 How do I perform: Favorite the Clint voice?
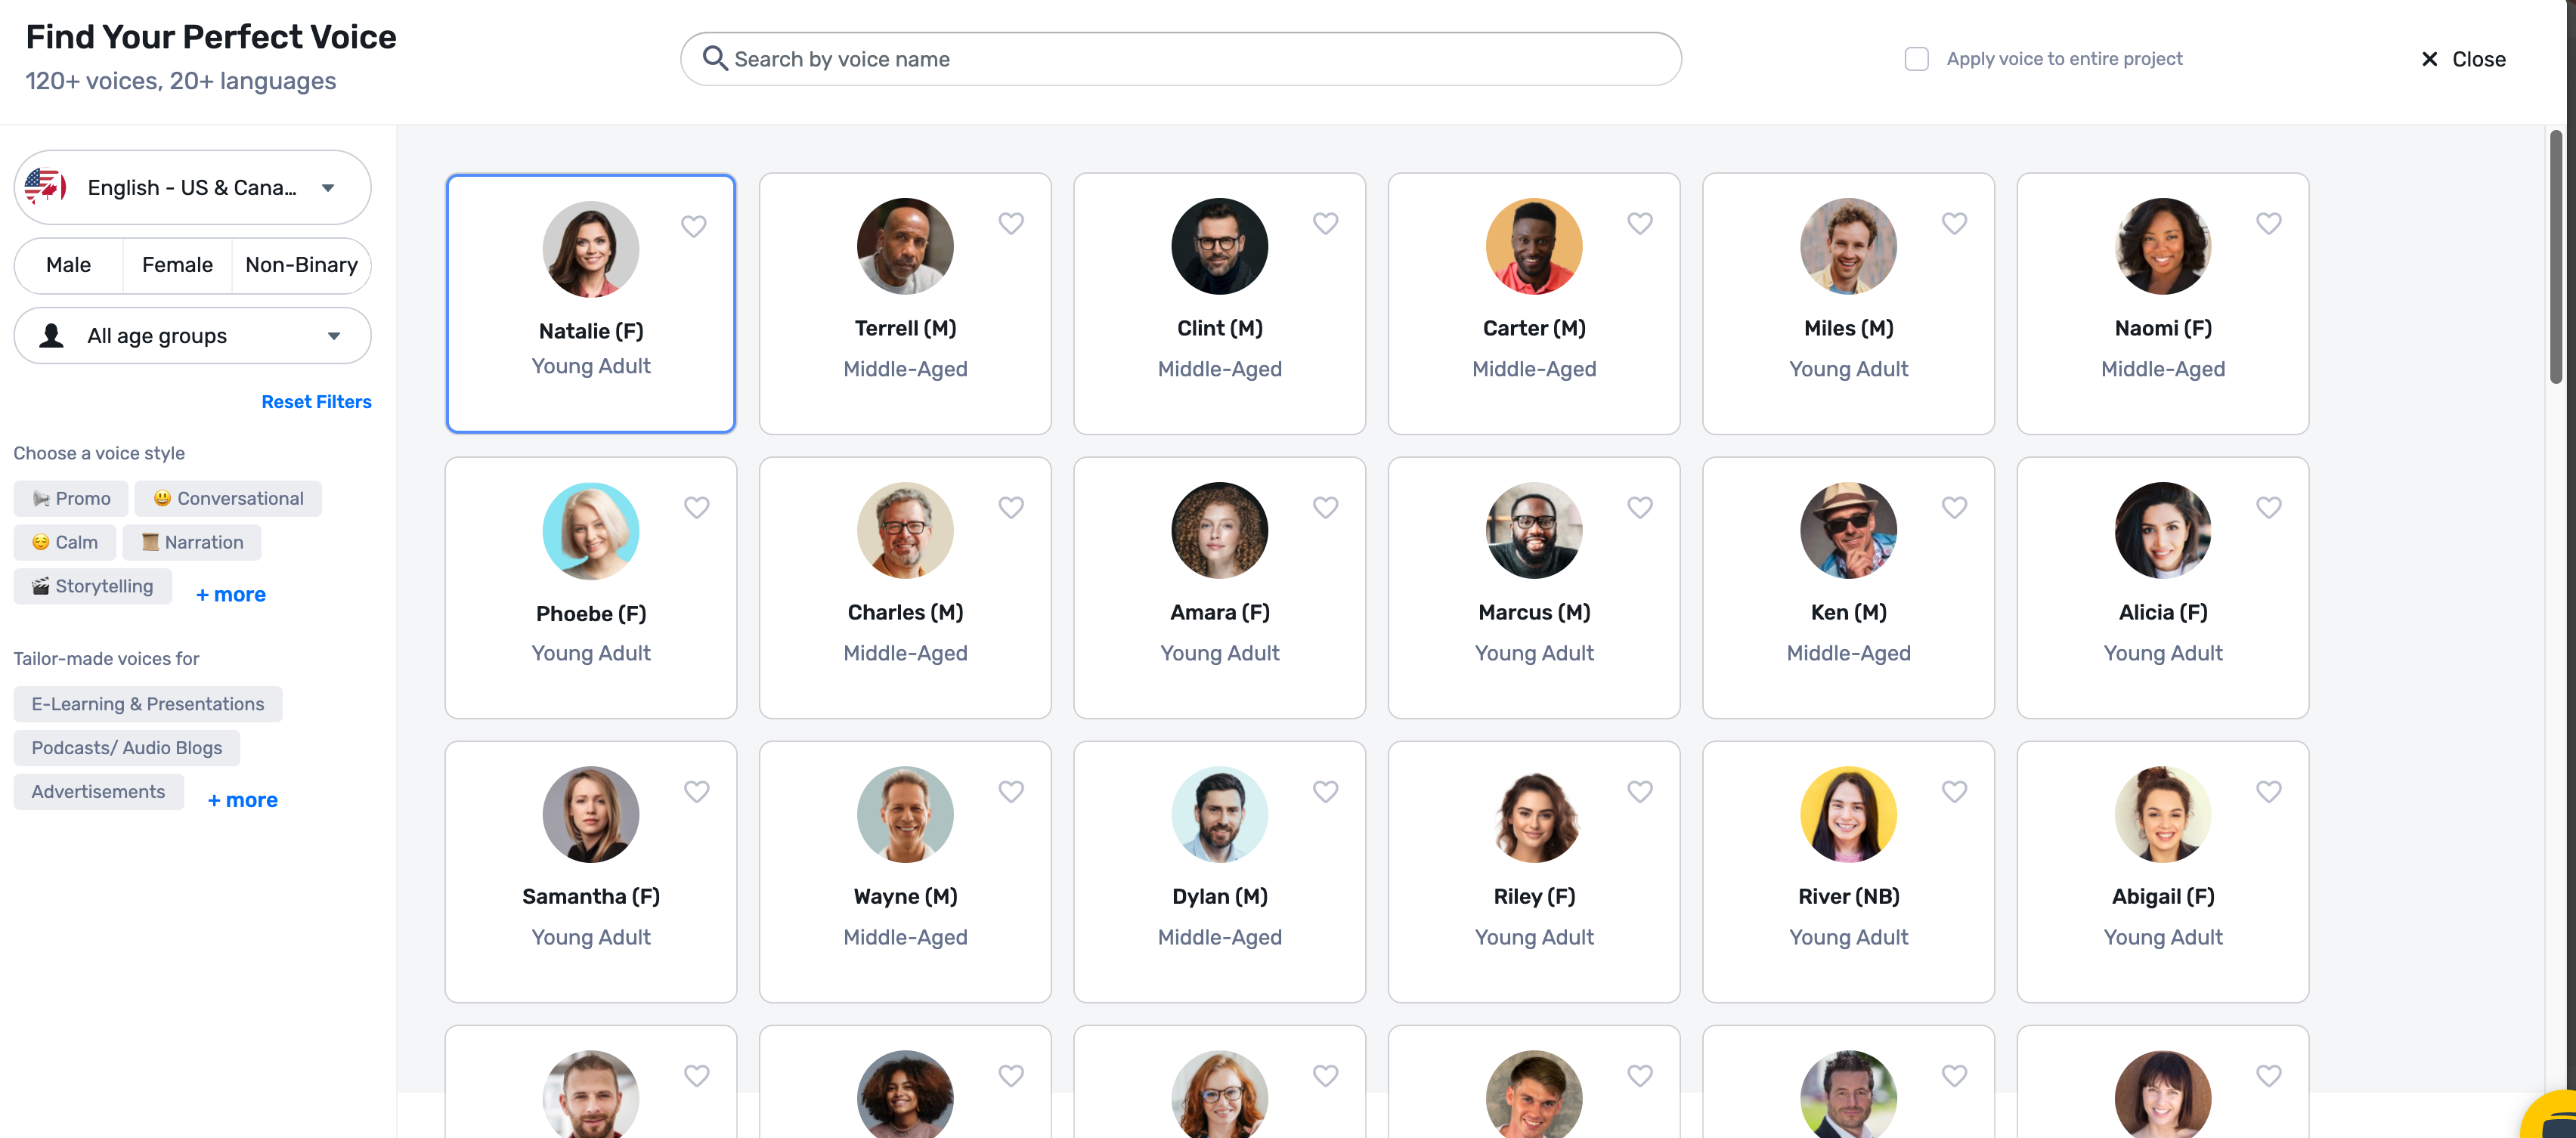[x=1325, y=223]
